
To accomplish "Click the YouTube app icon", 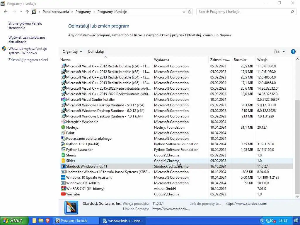I will pos(63,194).
